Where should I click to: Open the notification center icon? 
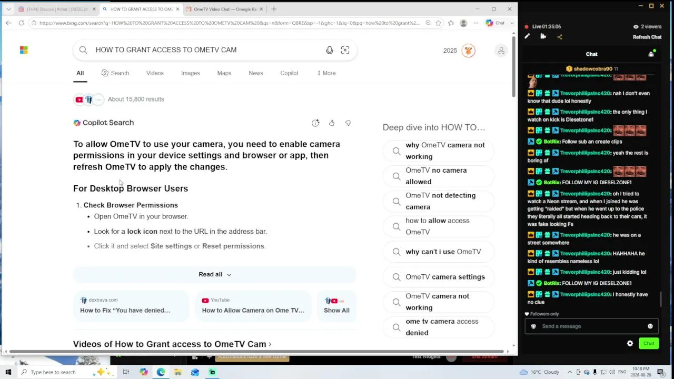[661, 372]
